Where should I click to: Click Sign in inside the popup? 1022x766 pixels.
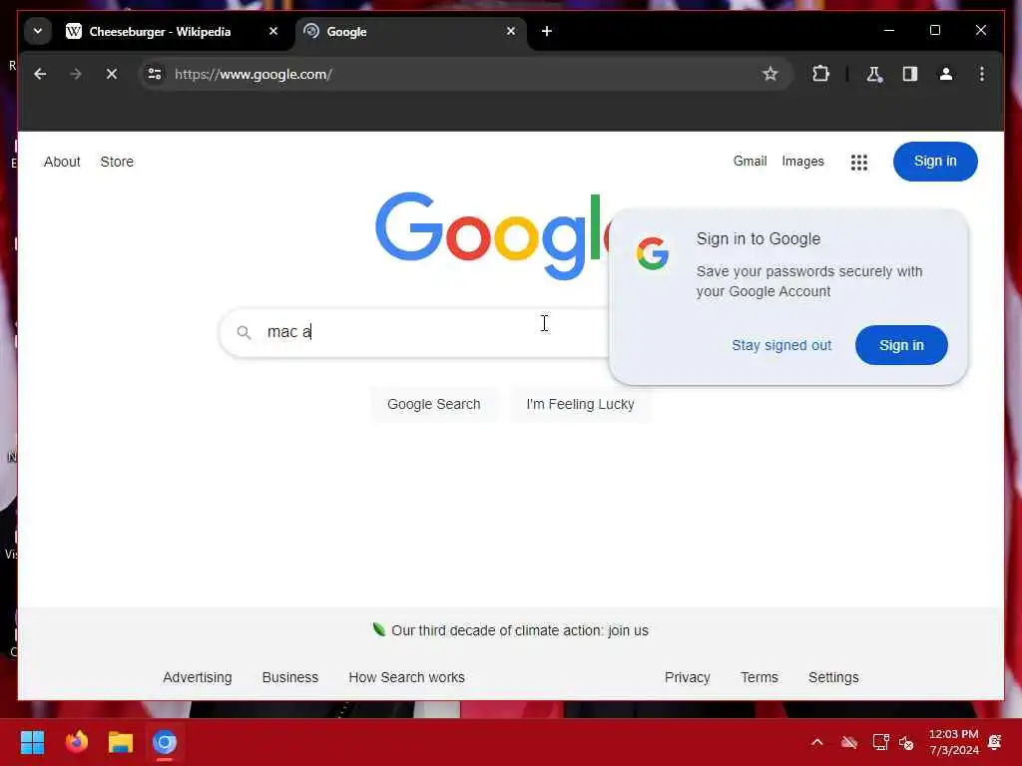click(901, 345)
